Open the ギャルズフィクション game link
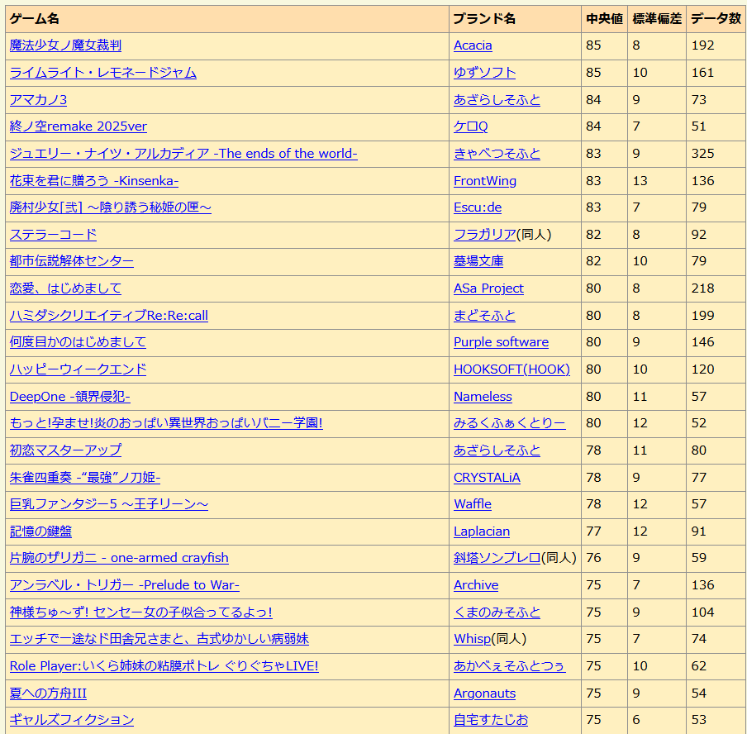747x734 pixels. [x=71, y=720]
